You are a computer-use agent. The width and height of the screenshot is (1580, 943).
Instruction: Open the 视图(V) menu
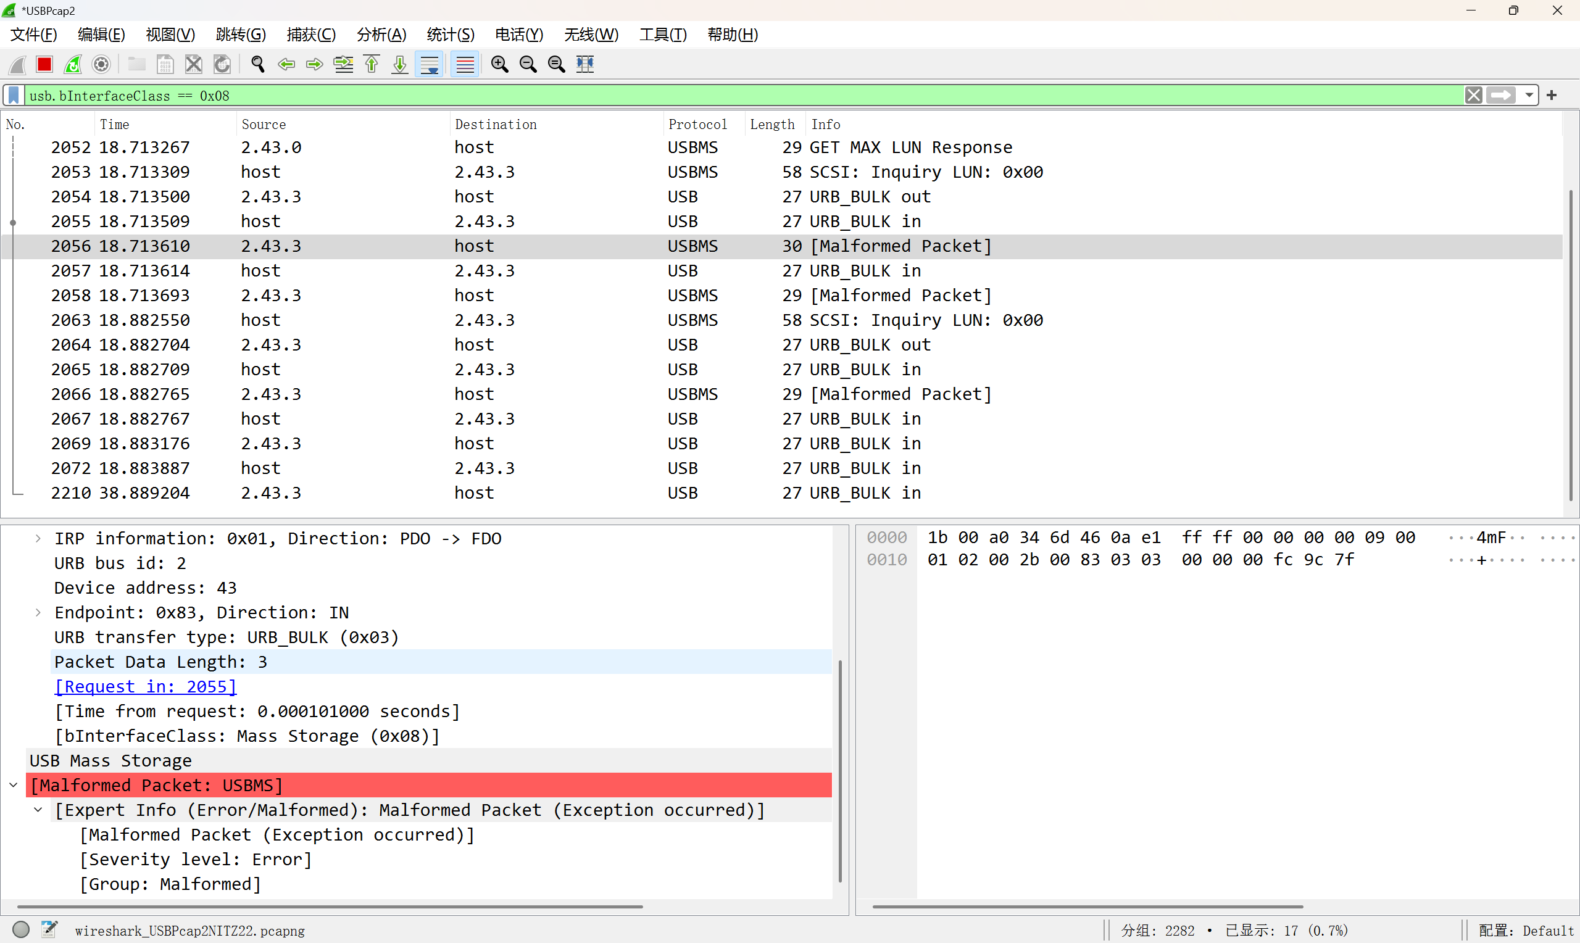click(169, 35)
